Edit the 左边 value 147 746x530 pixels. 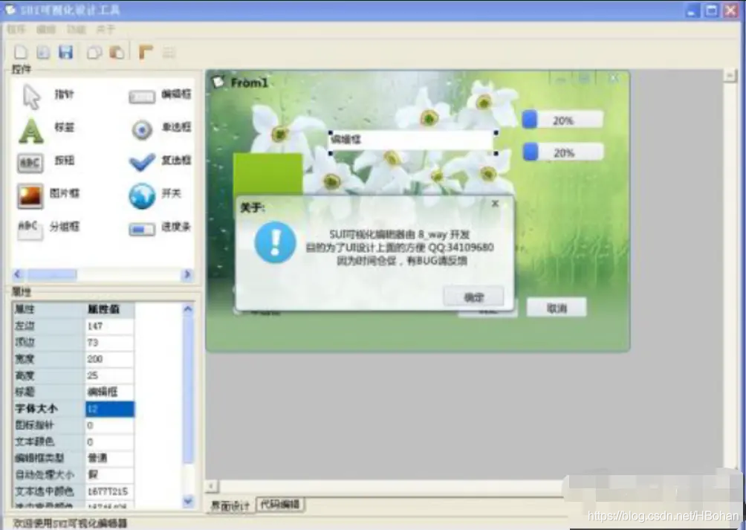[109, 326]
